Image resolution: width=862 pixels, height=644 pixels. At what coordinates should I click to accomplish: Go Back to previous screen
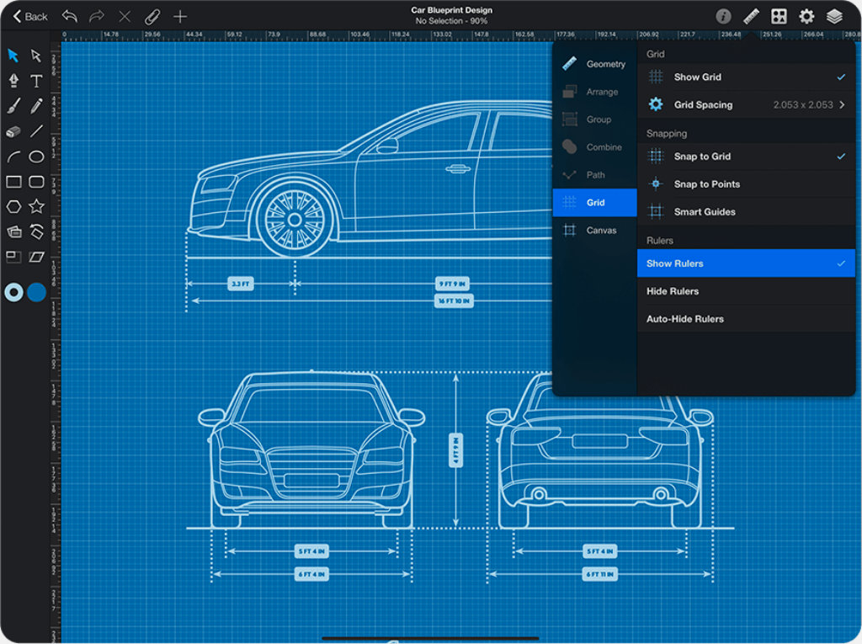(30, 16)
